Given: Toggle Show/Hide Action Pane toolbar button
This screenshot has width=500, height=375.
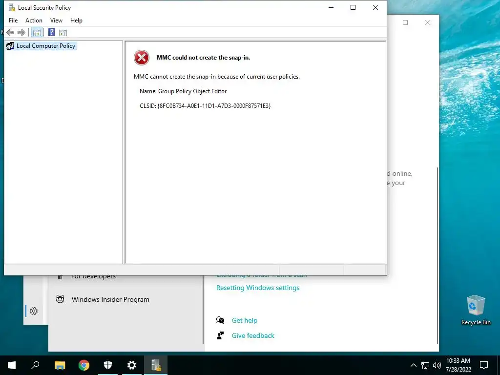Looking at the screenshot, I should click(63, 33).
